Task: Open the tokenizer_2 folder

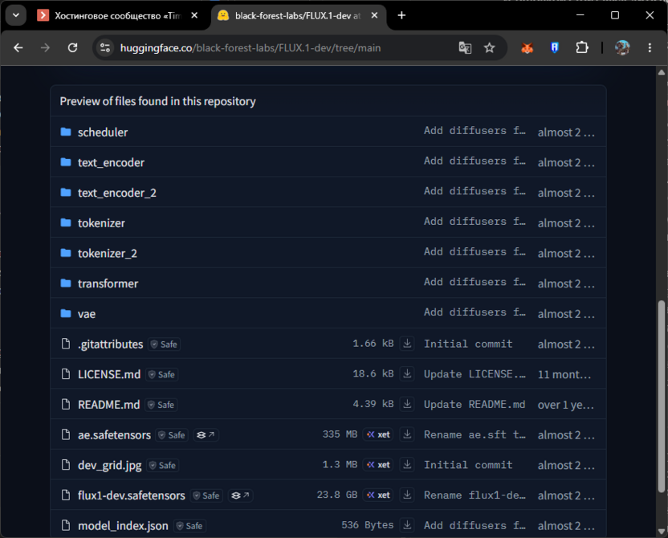Action: coord(108,253)
